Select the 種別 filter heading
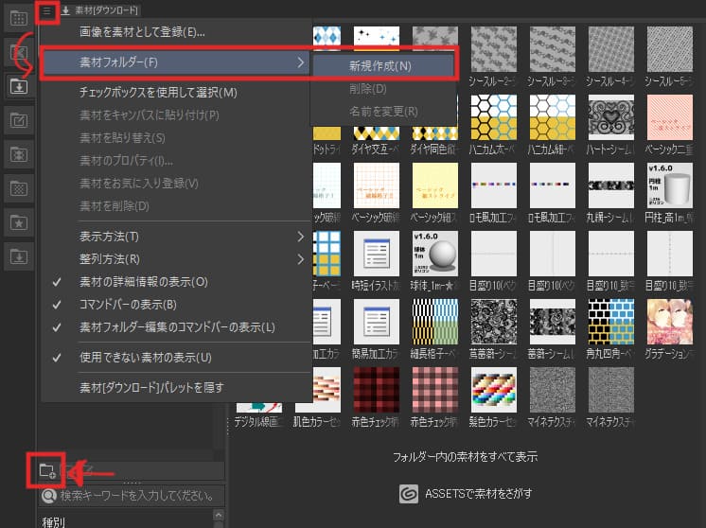706x528 pixels. (x=54, y=522)
